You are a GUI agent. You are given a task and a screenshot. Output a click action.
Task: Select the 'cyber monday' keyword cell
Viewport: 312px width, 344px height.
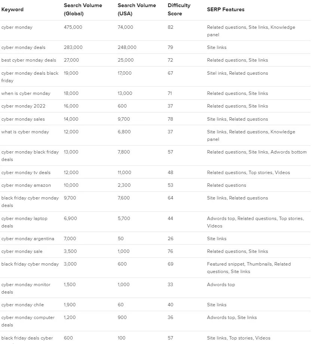click(17, 27)
